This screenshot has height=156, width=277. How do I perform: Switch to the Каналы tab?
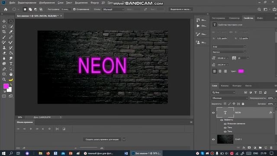(225, 86)
